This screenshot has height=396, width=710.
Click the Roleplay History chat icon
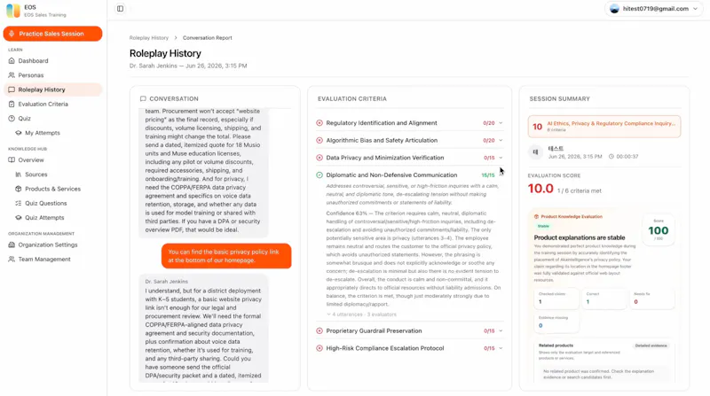click(12, 89)
